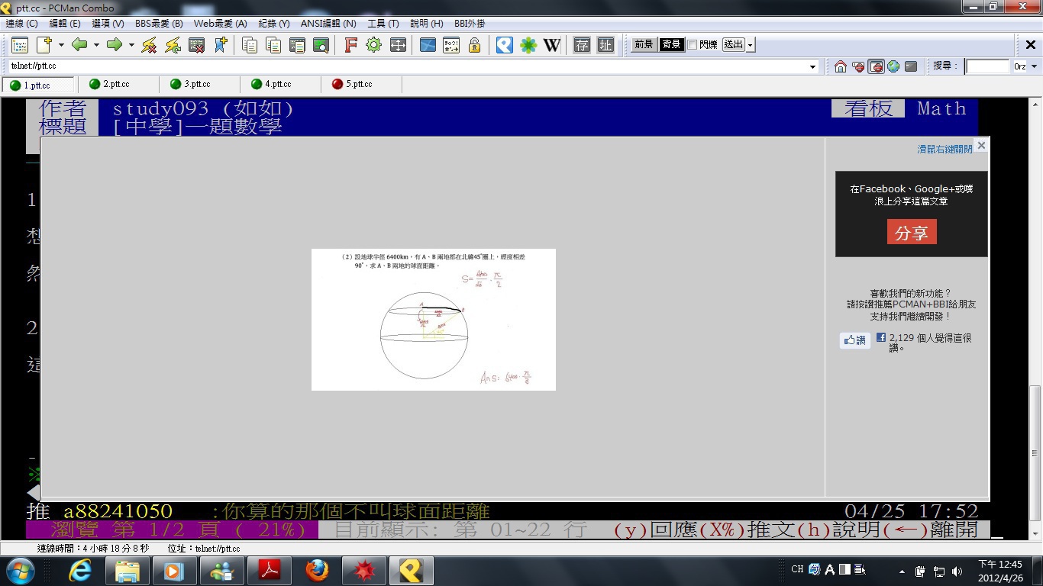Click the red 分享 share button
Image resolution: width=1043 pixels, height=586 pixels.
pos(912,233)
